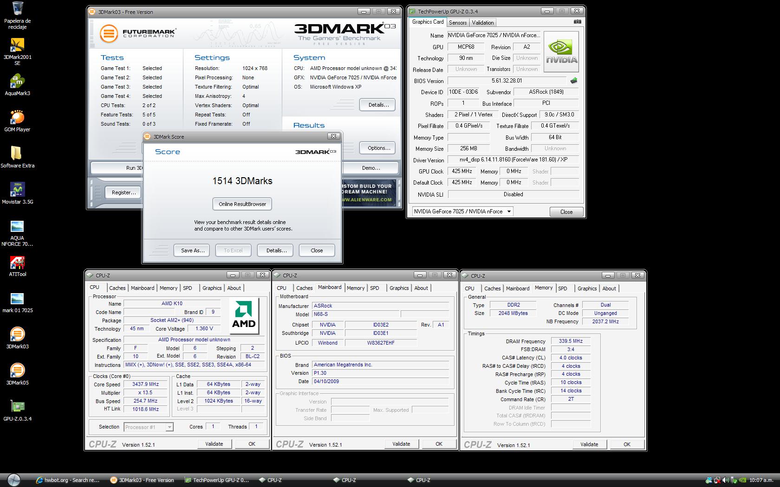
Task: Click the GPU-Z screenshot camera icon
Action: pyautogui.click(x=577, y=22)
